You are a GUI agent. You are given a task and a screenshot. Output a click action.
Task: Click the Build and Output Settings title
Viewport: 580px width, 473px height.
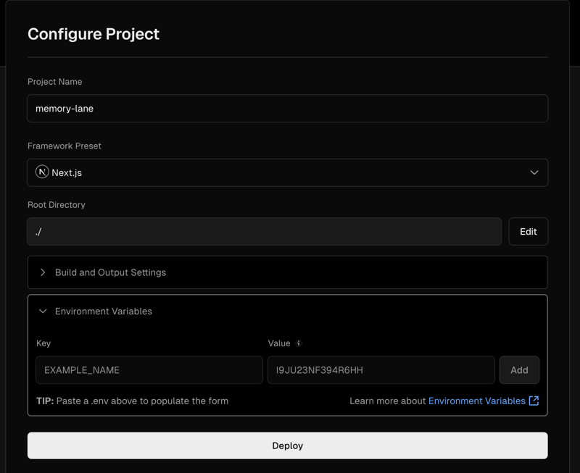pos(110,272)
